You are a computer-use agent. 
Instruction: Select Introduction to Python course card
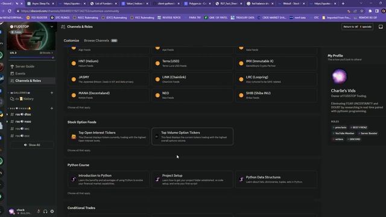tap(109, 180)
